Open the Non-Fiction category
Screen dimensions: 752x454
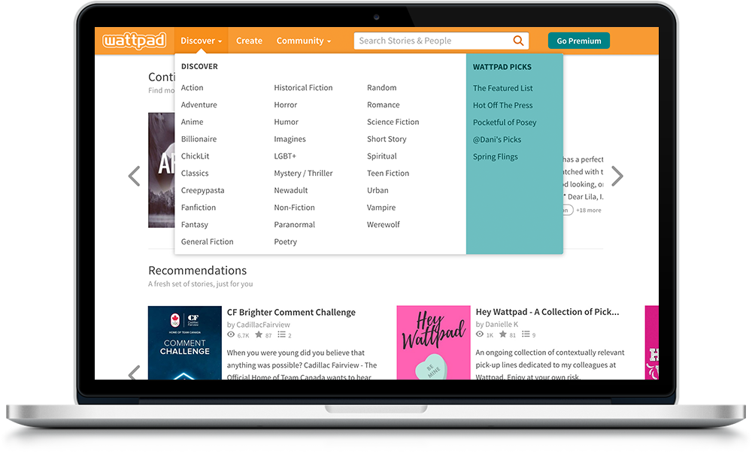click(294, 207)
